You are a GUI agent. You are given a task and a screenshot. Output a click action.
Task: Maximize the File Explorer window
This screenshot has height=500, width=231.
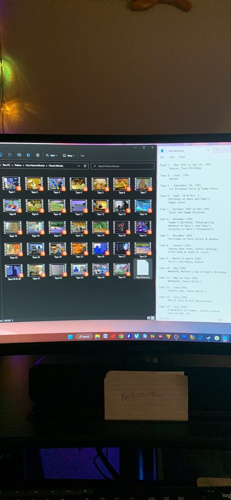pos(143,147)
